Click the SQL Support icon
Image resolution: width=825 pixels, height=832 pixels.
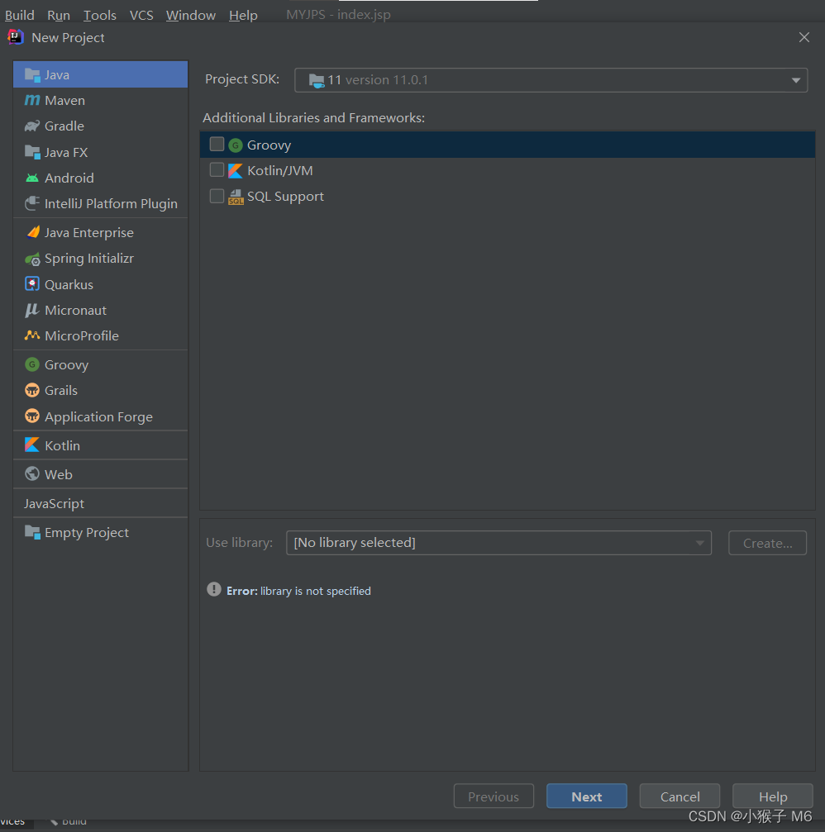(236, 197)
